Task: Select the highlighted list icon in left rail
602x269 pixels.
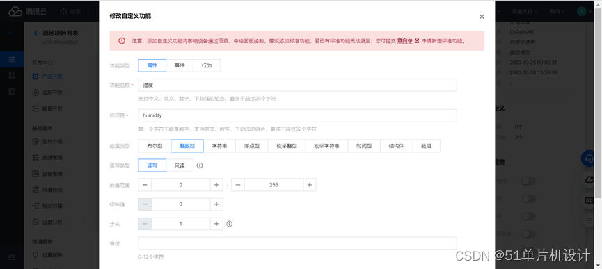Action: pyautogui.click(x=12, y=59)
